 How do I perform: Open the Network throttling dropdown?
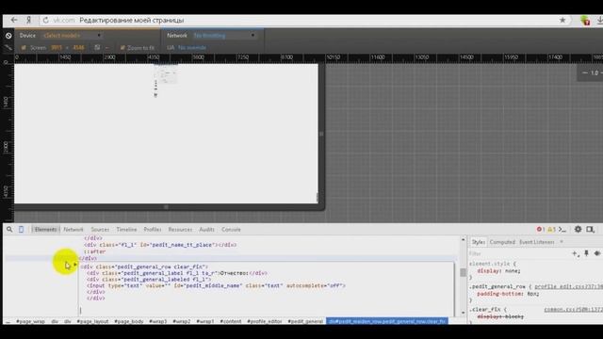coord(224,36)
